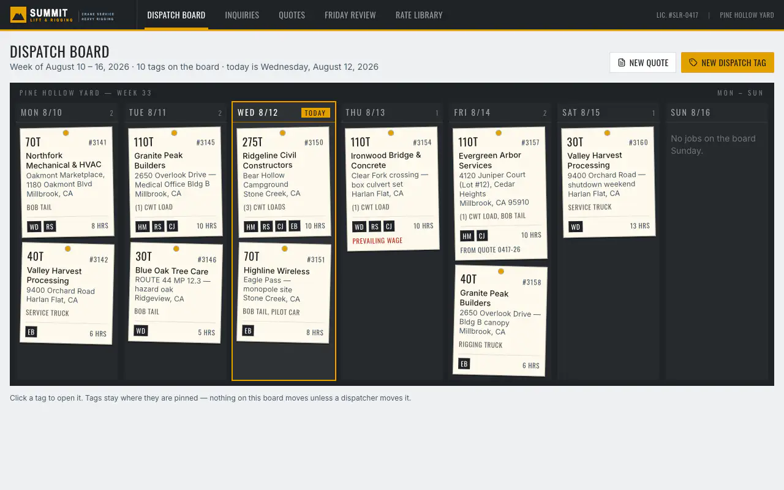
Task: Open the Quotes tab
Action: click(292, 15)
